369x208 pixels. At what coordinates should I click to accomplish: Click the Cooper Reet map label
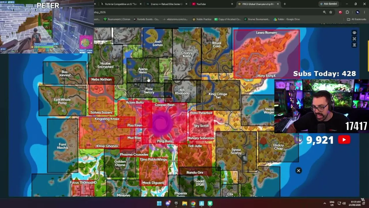click(165, 105)
